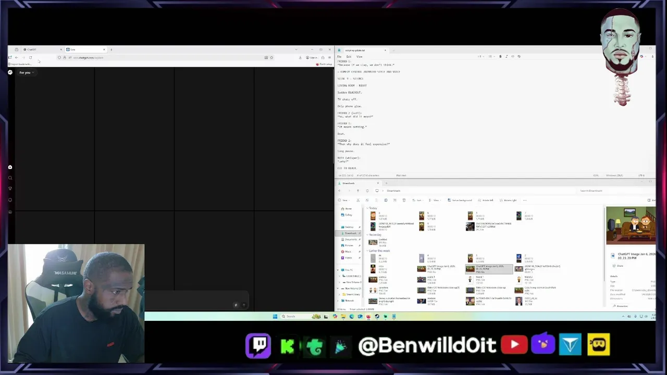667x375 pixels.
Task: Expand the Notepad list style dropdown
Action: click(491, 56)
